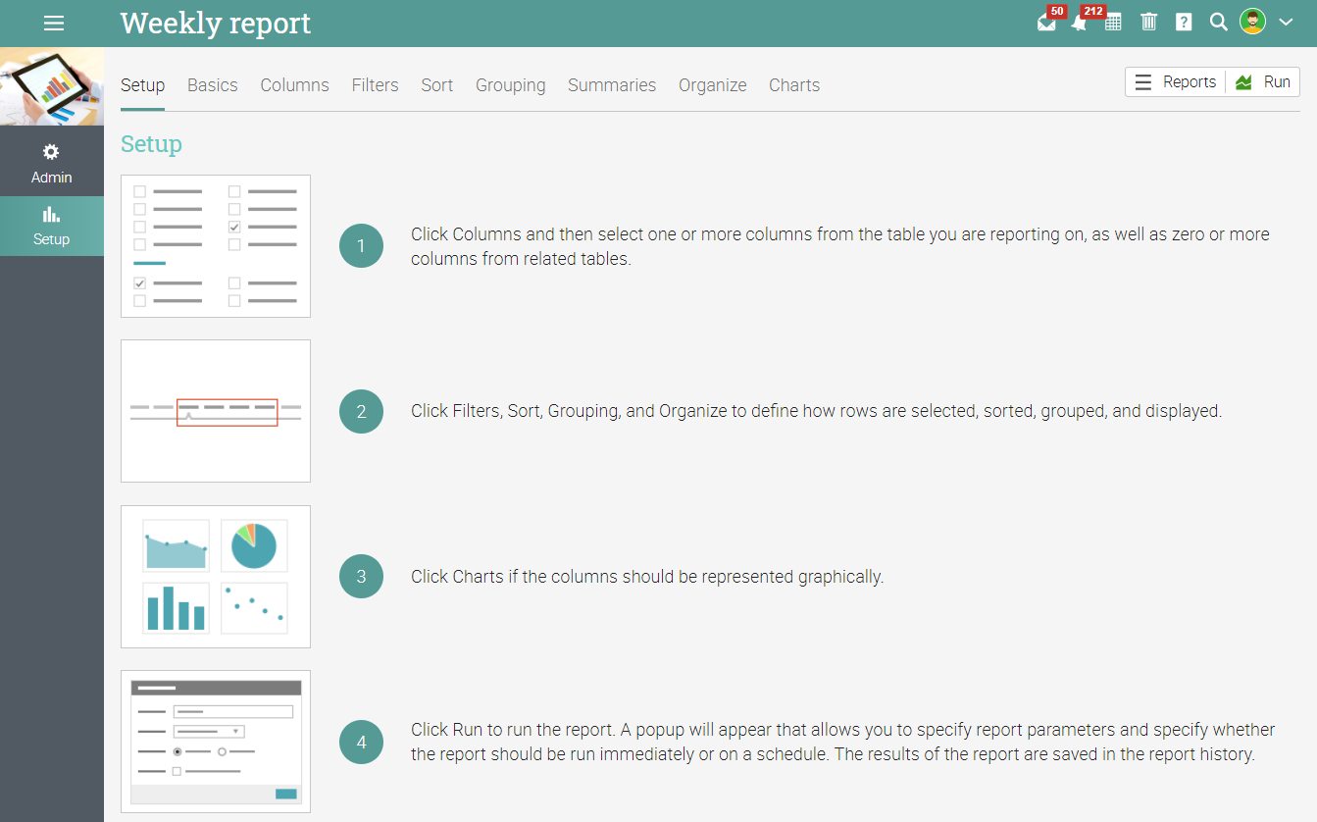Switch to the Basics tab
This screenshot has height=822, width=1317.
pyautogui.click(x=213, y=85)
